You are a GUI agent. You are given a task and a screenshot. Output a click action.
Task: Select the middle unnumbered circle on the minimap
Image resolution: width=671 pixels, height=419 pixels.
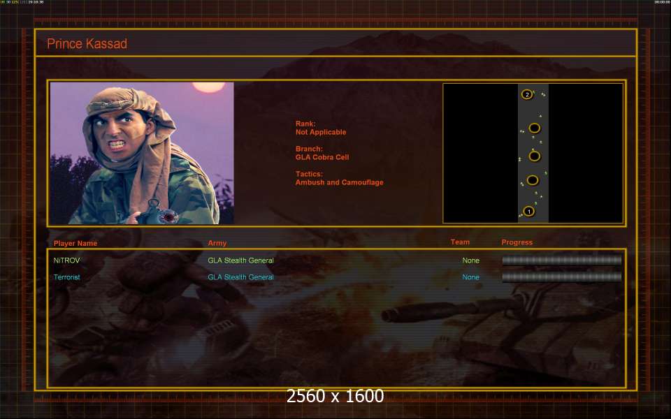pos(535,156)
